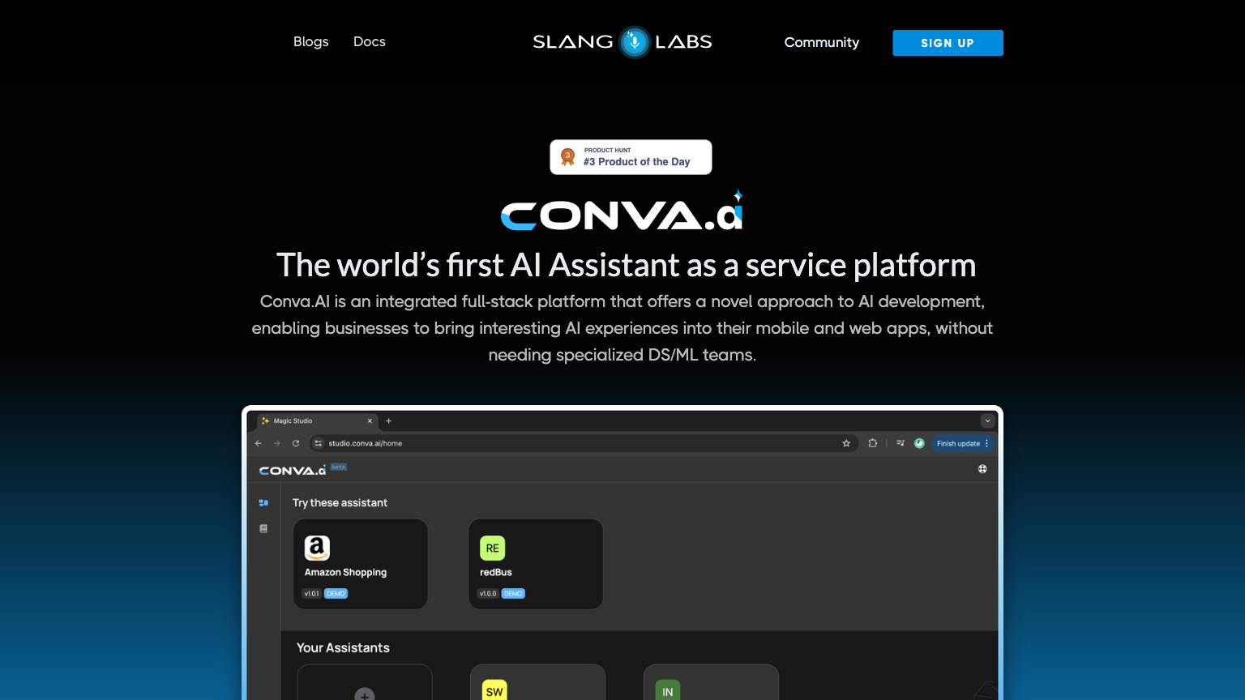Open the three-dot menu beside Finish update
Image resolution: width=1245 pixels, height=700 pixels.
pyautogui.click(x=986, y=443)
